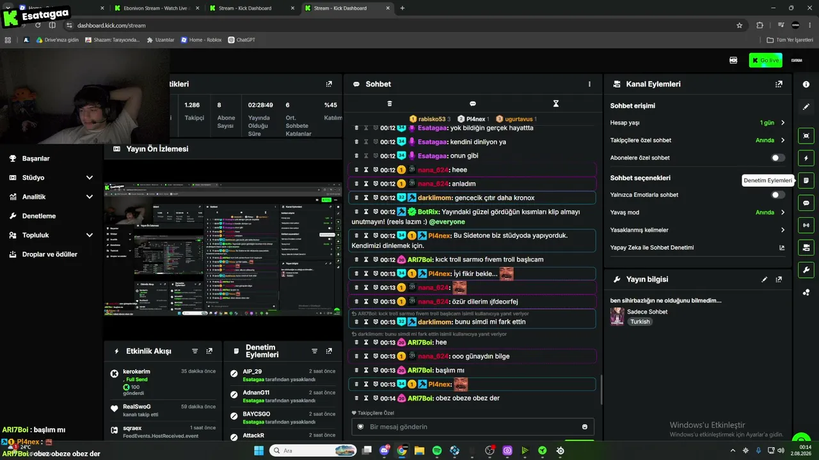Viewport: 819px width, 460px height.
Task: Open Yapay Zeka ile Sohbet Denetimi link
Action: [x=781, y=247]
